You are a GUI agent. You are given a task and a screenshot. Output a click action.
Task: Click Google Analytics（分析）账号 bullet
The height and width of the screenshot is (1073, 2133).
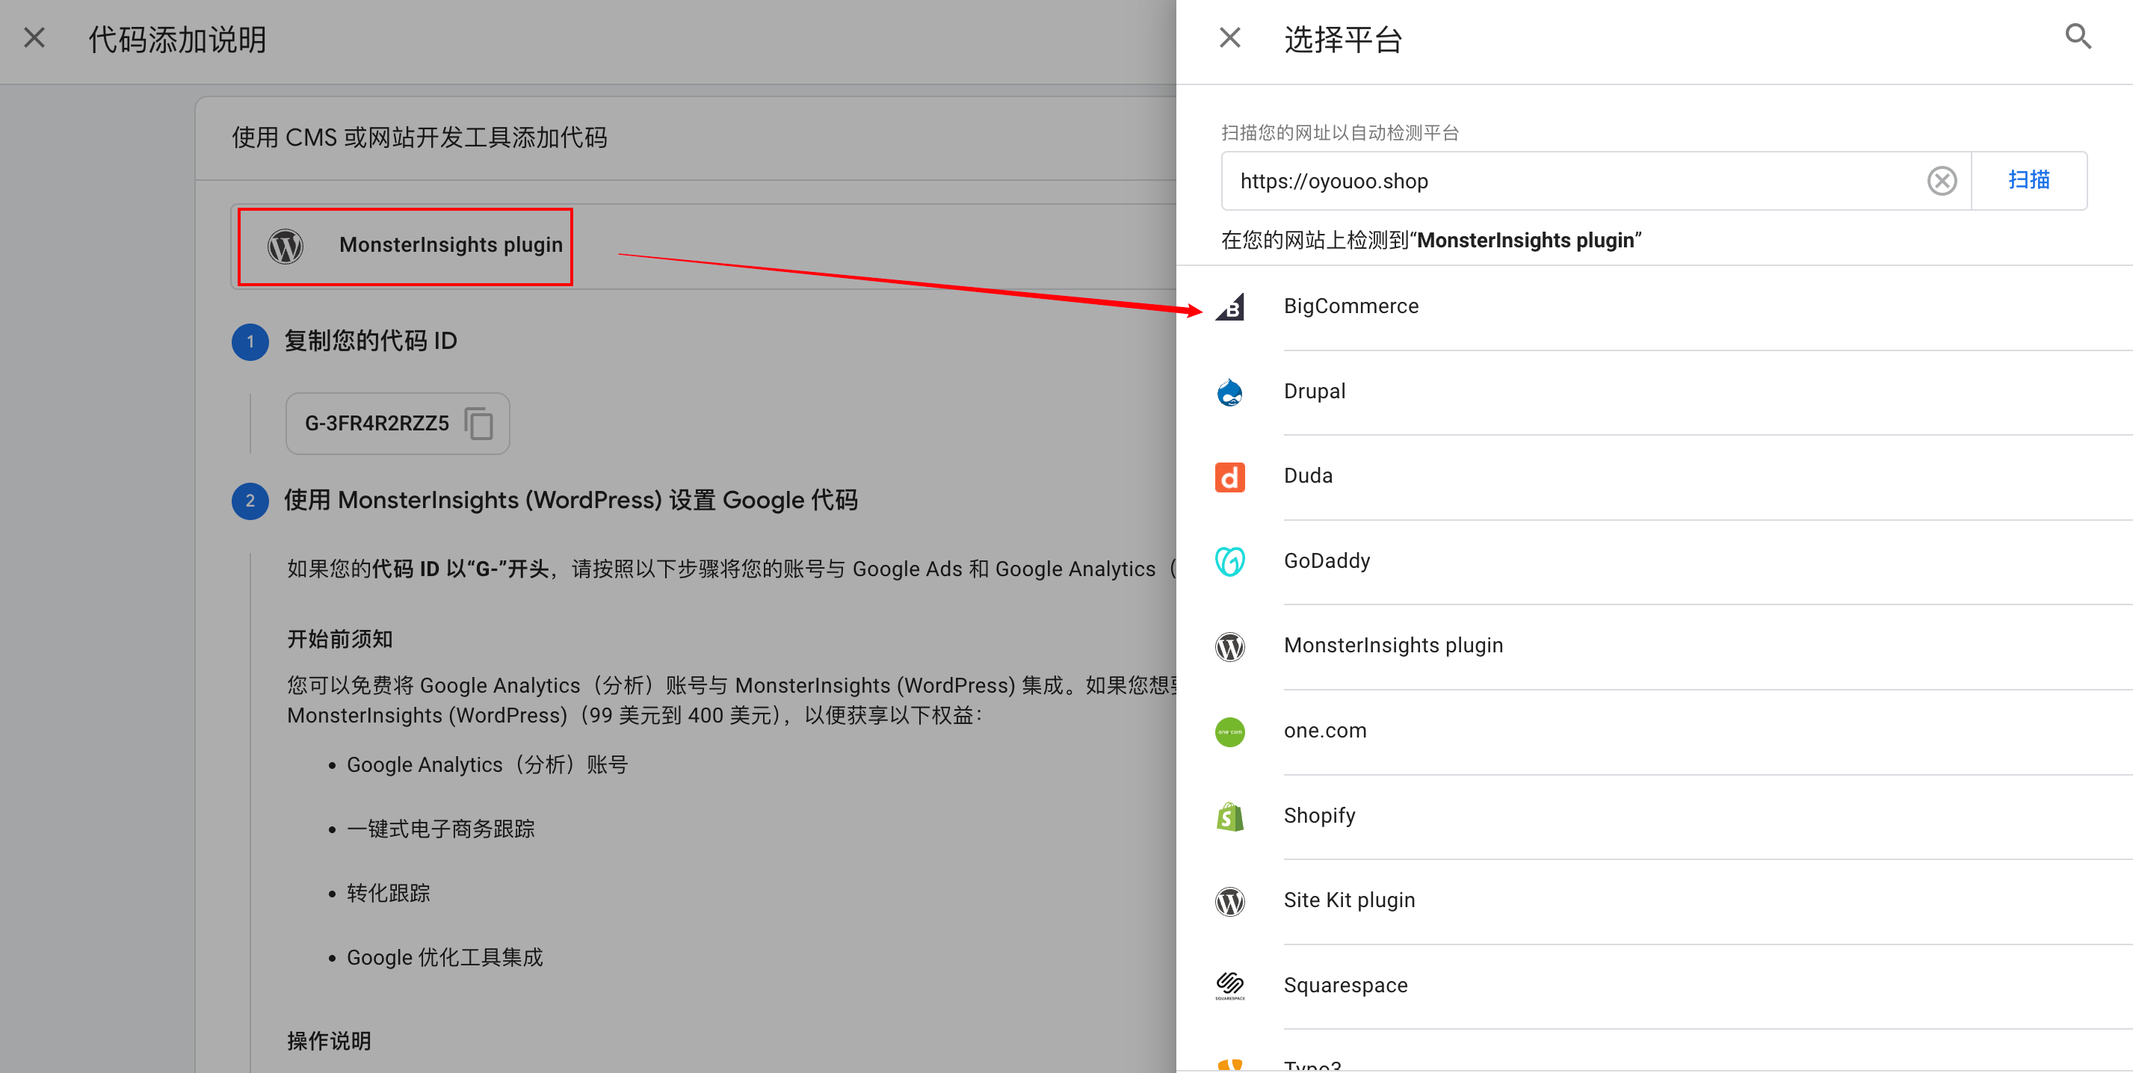487,765
